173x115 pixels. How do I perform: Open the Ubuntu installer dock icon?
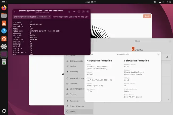click(4, 39)
